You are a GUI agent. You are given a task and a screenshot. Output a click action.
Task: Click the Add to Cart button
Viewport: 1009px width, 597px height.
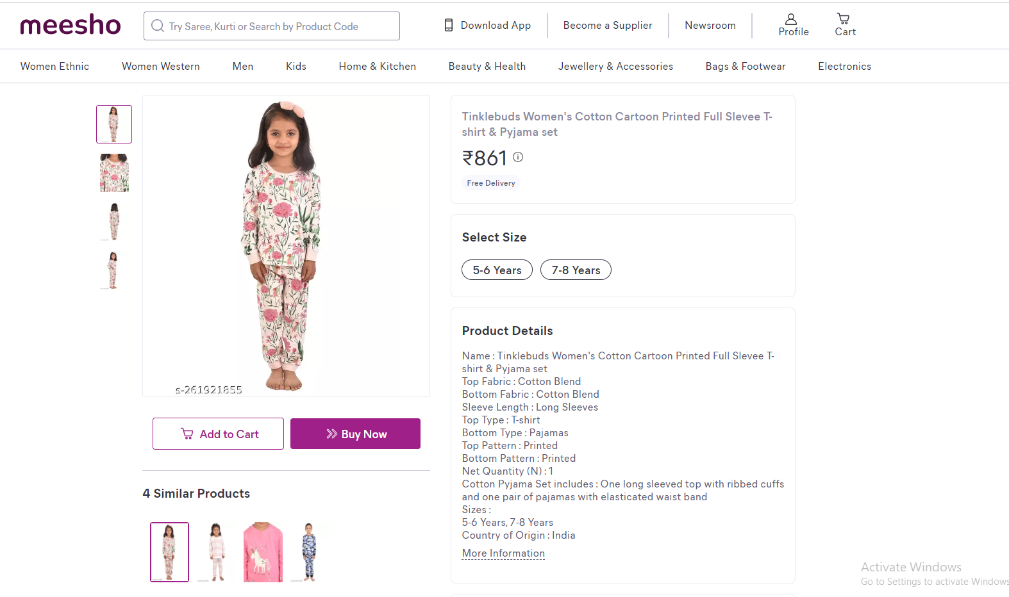(x=218, y=434)
